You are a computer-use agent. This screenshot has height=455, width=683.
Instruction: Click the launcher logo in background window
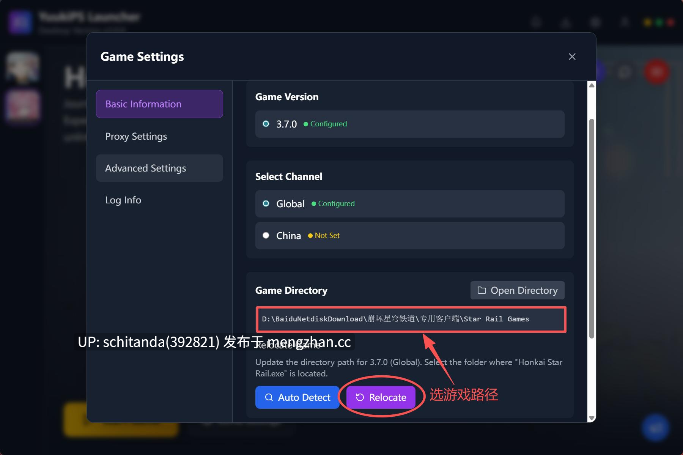point(20,22)
